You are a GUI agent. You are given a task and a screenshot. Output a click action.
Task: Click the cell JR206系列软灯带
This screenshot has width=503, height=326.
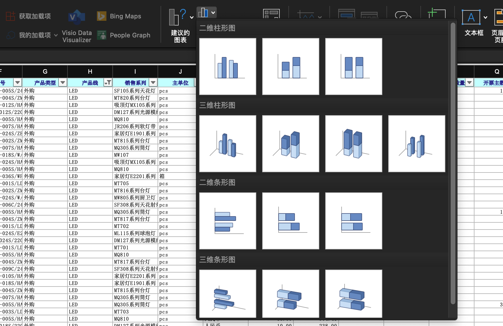[x=135, y=126]
